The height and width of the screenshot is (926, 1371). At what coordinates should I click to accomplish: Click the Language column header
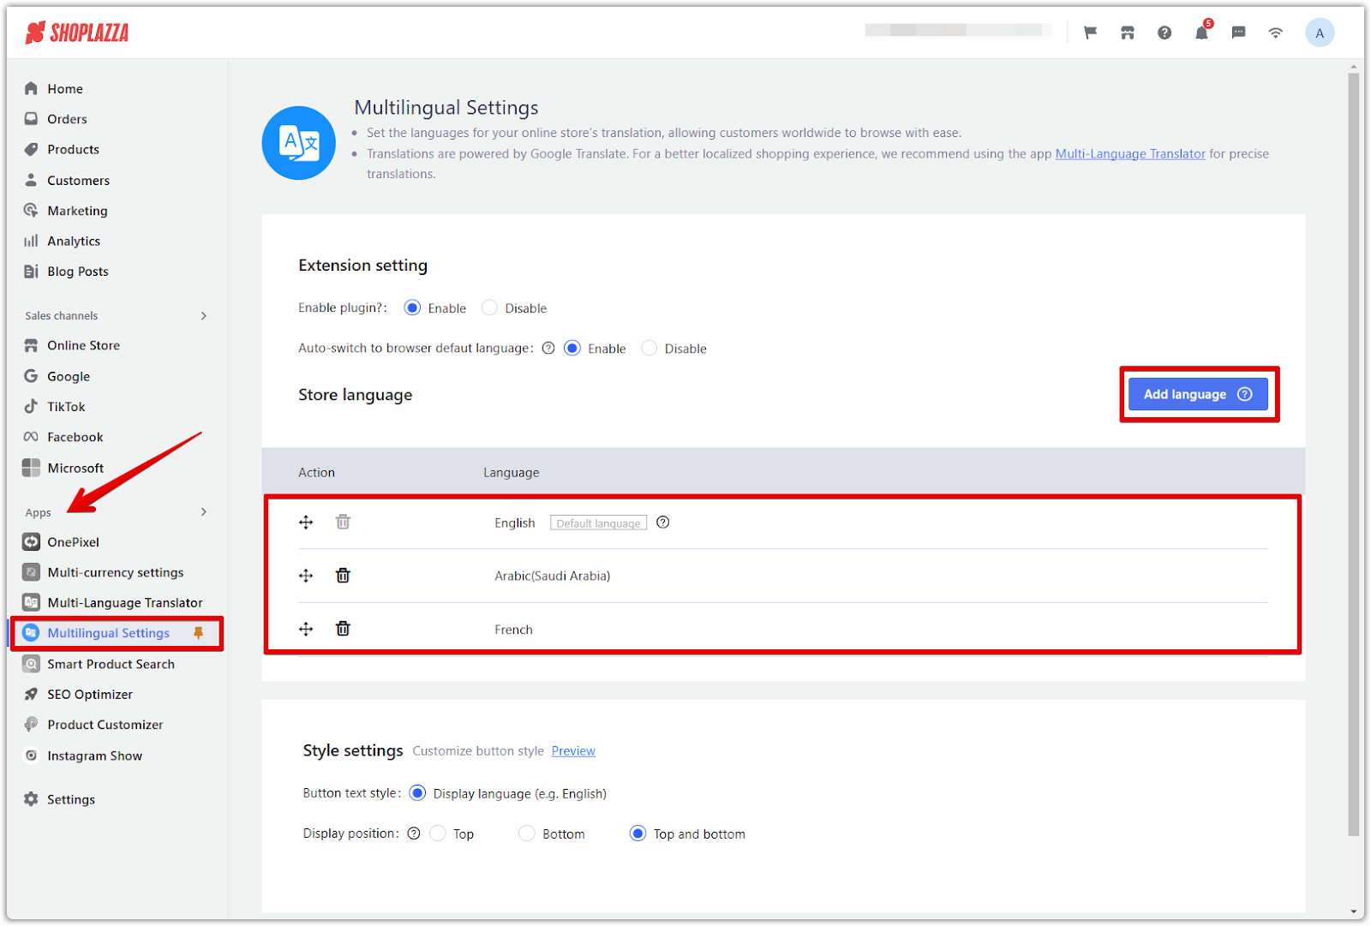(512, 473)
